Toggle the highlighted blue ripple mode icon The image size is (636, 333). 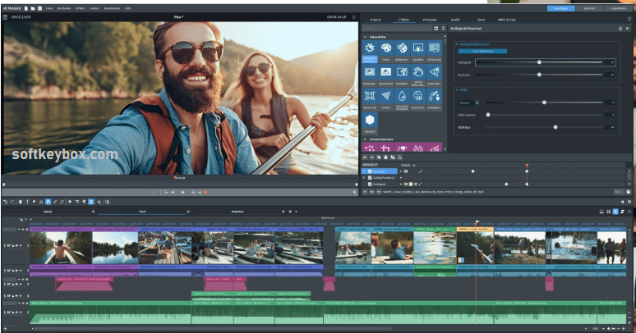tap(91, 202)
